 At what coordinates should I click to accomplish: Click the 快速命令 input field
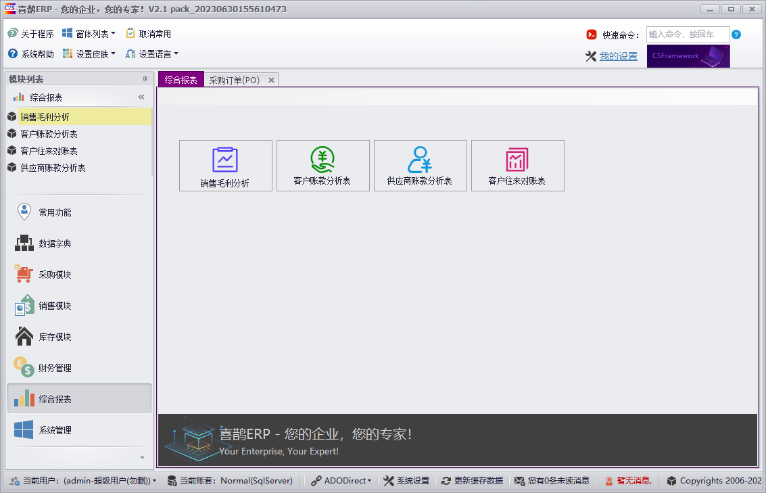click(688, 34)
